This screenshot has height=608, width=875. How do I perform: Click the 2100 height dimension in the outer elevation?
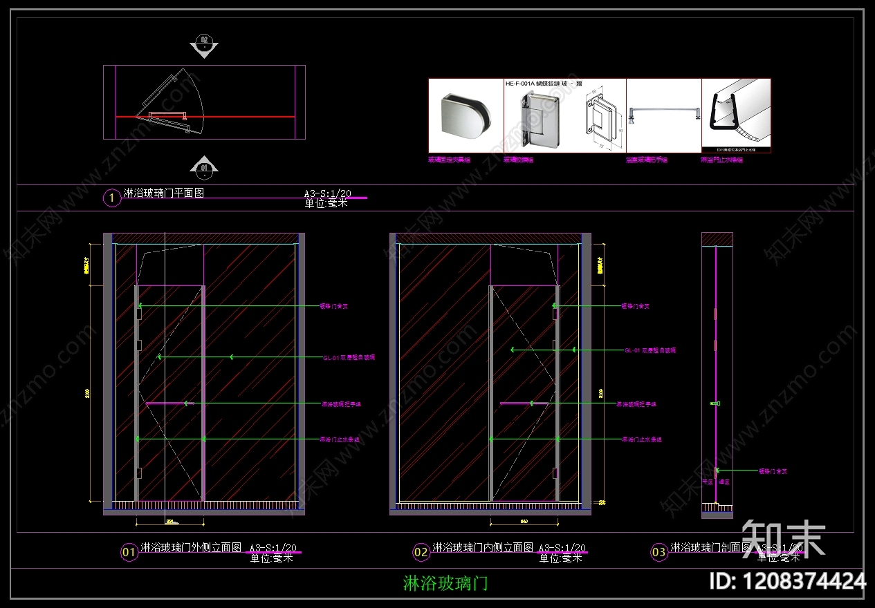click(87, 394)
